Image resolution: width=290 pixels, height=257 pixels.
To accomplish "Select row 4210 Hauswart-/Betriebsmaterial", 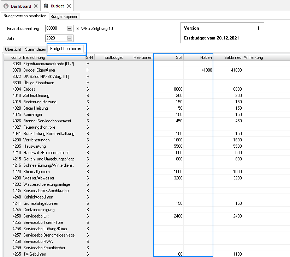I will point(147,153).
